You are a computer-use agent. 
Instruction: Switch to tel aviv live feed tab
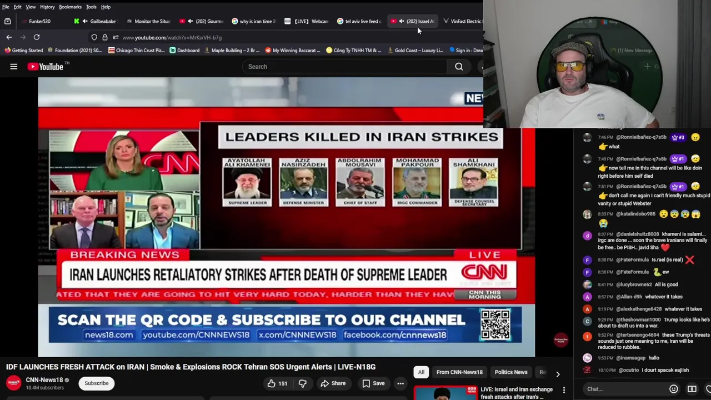[x=359, y=21]
